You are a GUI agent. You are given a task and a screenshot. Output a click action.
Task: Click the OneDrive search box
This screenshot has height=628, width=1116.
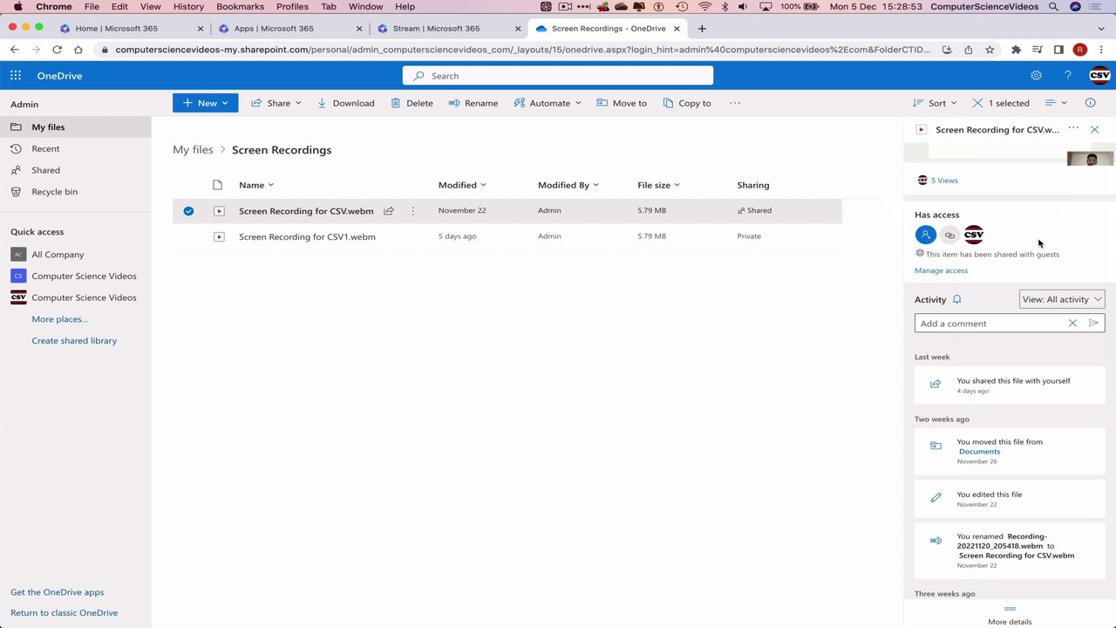click(x=558, y=76)
